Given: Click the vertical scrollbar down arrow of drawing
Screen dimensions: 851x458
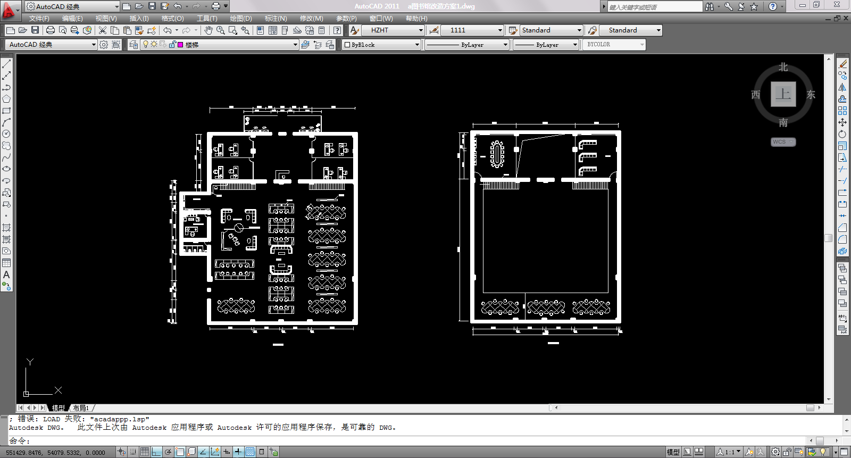Looking at the screenshot, I should click(x=829, y=399).
